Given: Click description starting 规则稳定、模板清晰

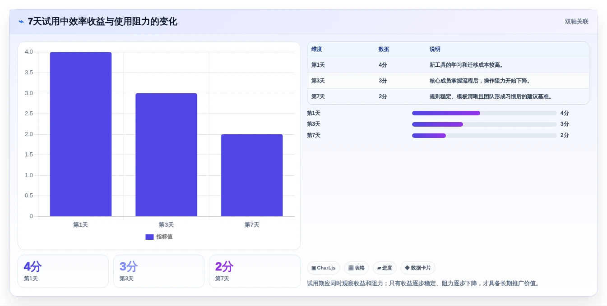Looking at the screenshot, I should pos(492,97).
